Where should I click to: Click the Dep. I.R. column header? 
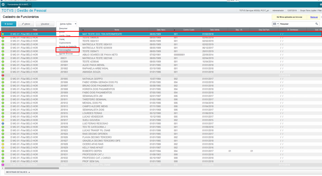(x=239, y=30)
